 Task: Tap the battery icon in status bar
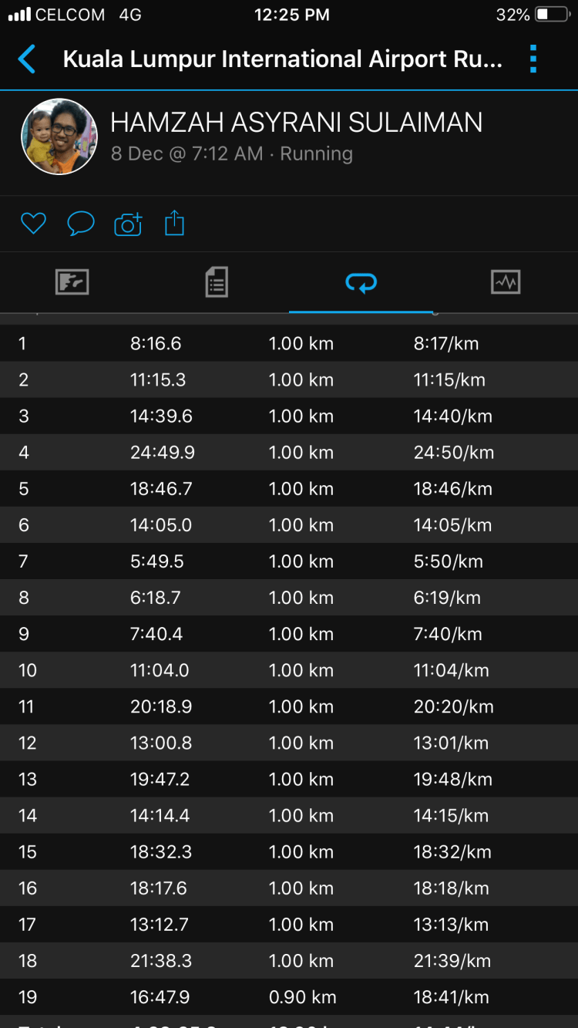553,15
